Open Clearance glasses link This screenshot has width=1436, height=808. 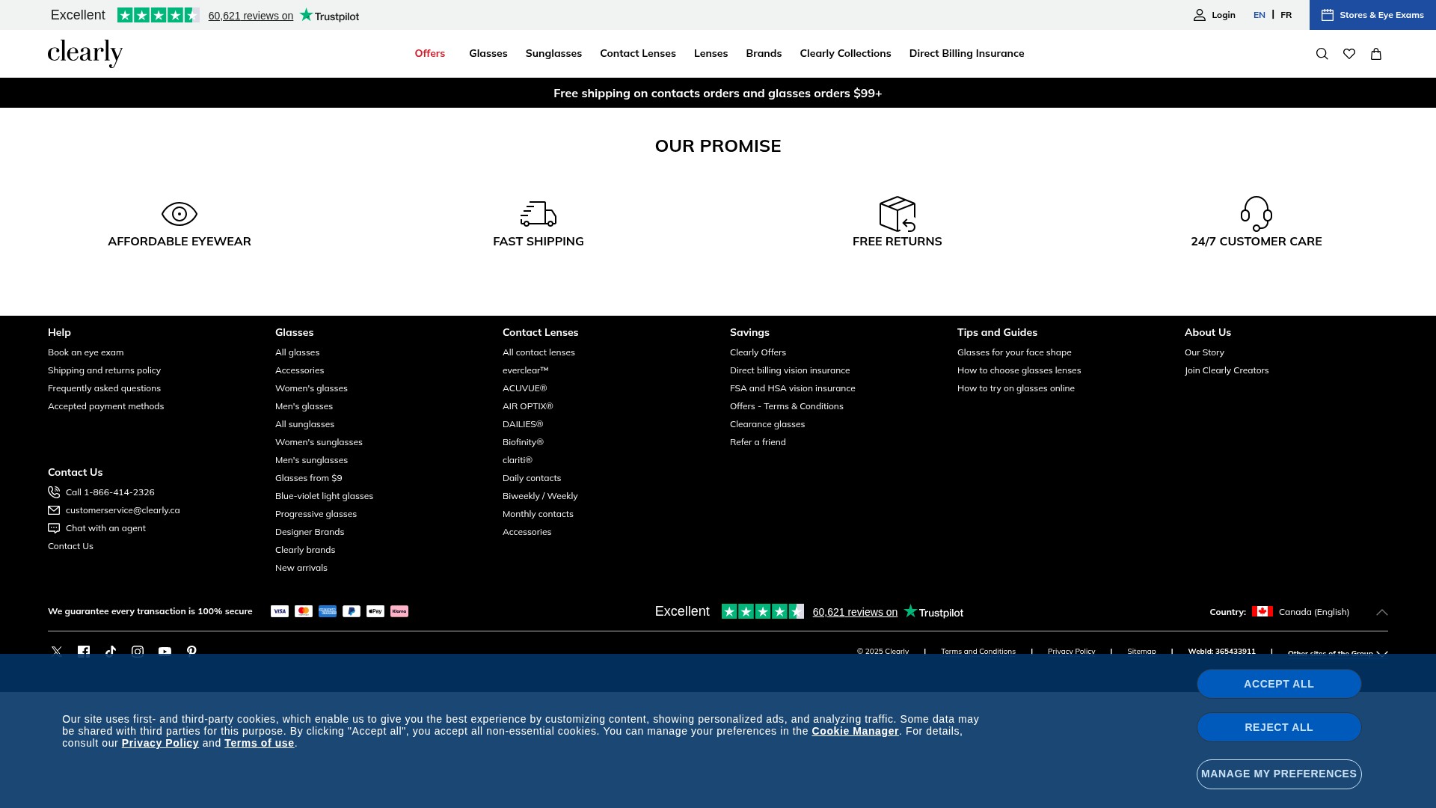[767, 424]
